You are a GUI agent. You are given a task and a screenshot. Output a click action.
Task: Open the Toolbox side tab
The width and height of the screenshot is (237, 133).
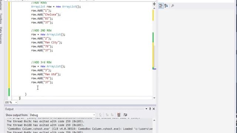pyautogui.click(x=1, y=18)
